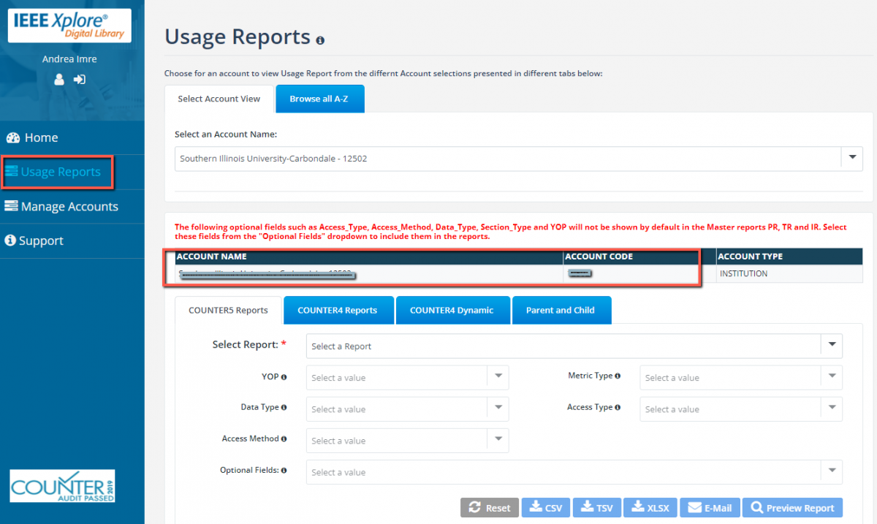Switch to Browse all A-Z tab
The height and width of the screenshot is (524, 877).
[319, 99]
